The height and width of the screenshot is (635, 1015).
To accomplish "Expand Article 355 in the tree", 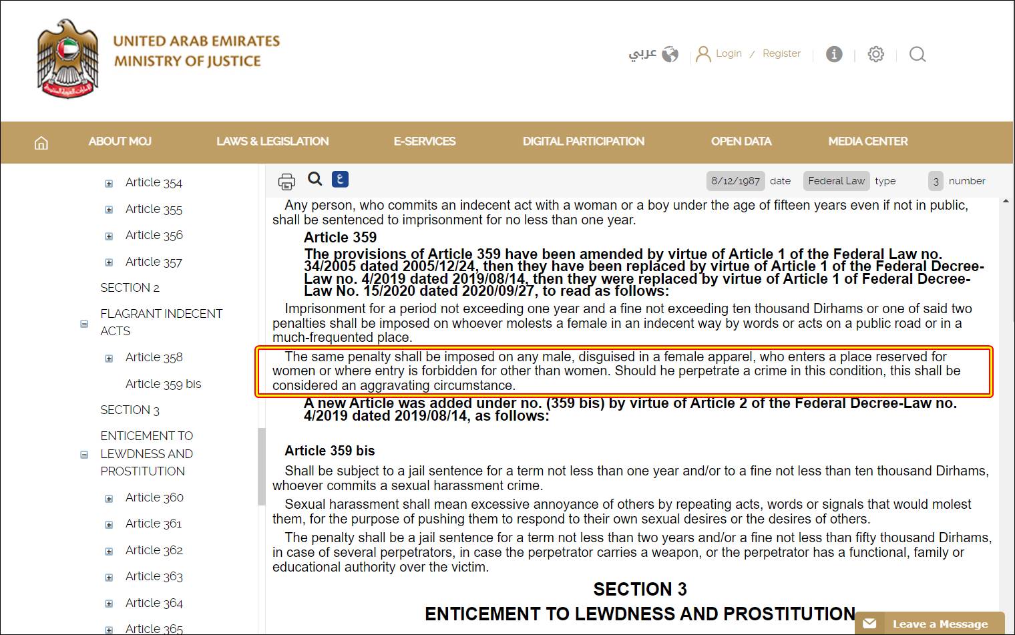I will (109, 210).
